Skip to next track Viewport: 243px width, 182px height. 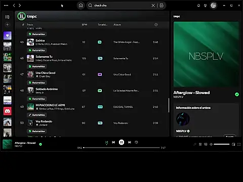130,143
